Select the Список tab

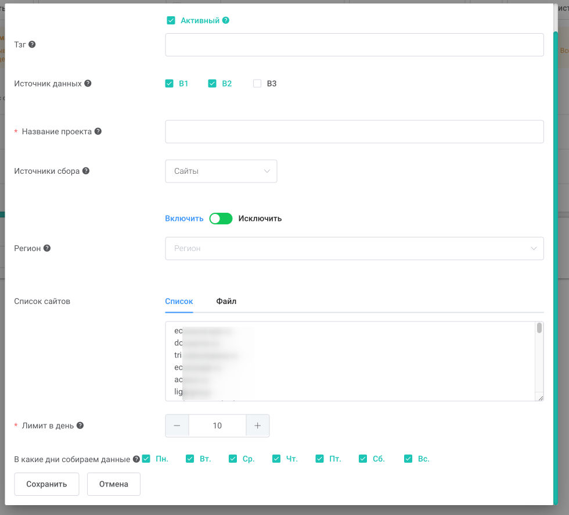click(179, 302)
